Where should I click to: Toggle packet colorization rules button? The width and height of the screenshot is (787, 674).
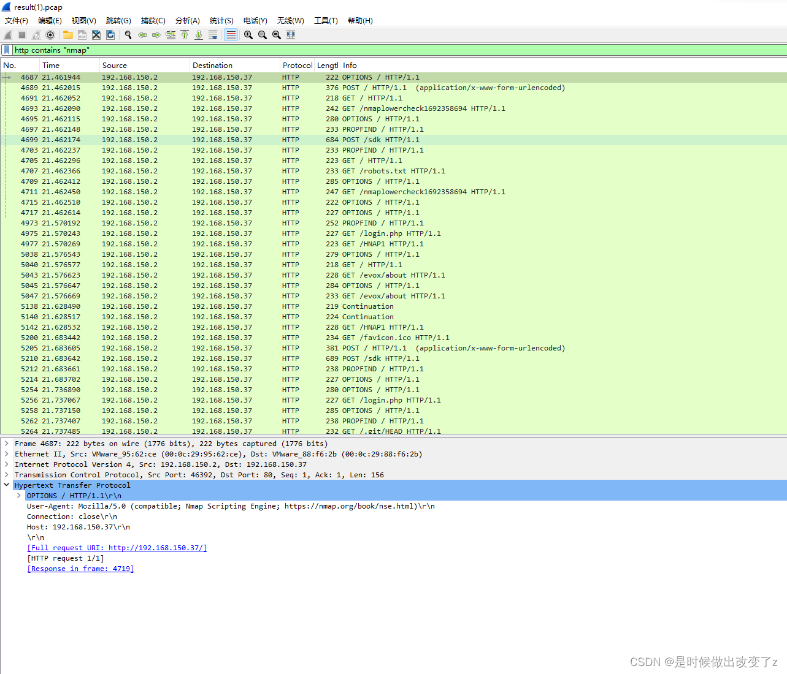point(231,35)
